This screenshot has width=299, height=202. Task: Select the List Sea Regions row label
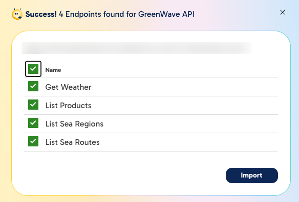(74, 124)
